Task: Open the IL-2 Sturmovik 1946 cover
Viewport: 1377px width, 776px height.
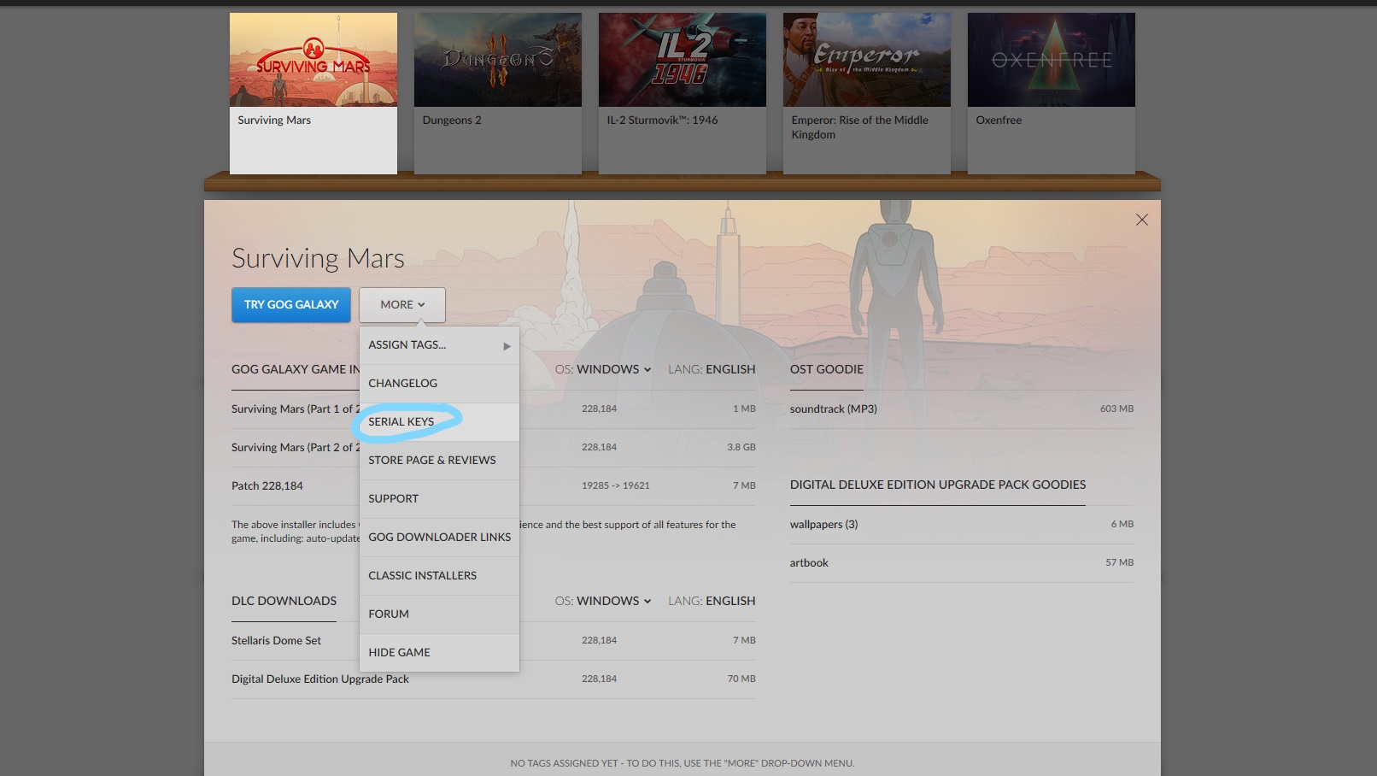Action: point(683,60)
